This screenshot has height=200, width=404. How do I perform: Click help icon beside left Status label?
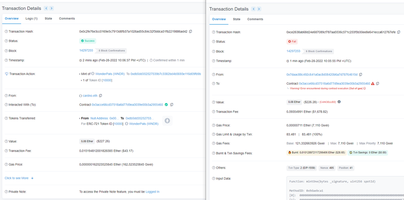pyautogui.click(x=6, y=41)
